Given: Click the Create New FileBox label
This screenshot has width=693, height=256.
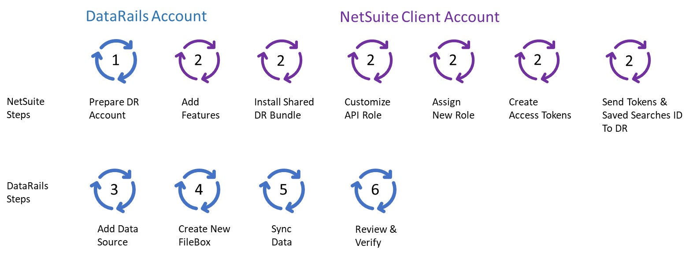Looking at the screenshot, I should [x=204, y=235].
